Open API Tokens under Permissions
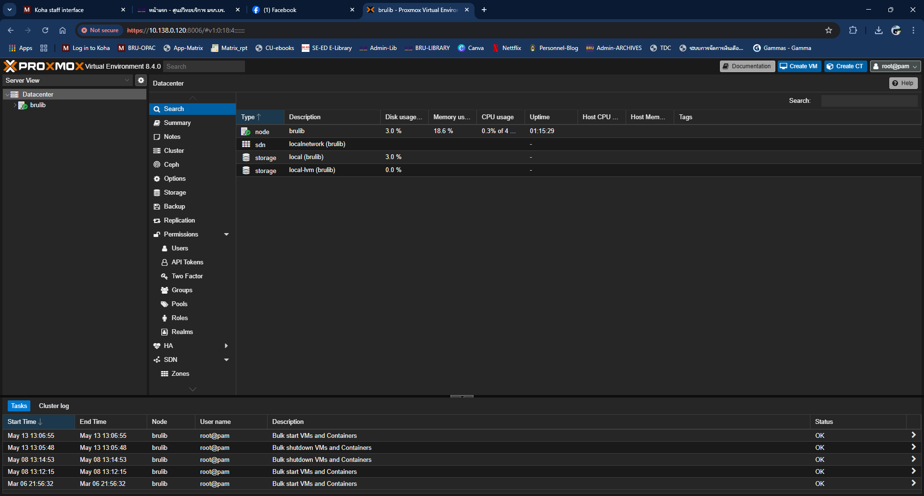924x496 pixels. coord(192,262)
